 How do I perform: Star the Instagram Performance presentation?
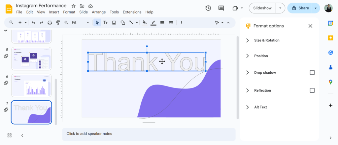pos(74,6)
